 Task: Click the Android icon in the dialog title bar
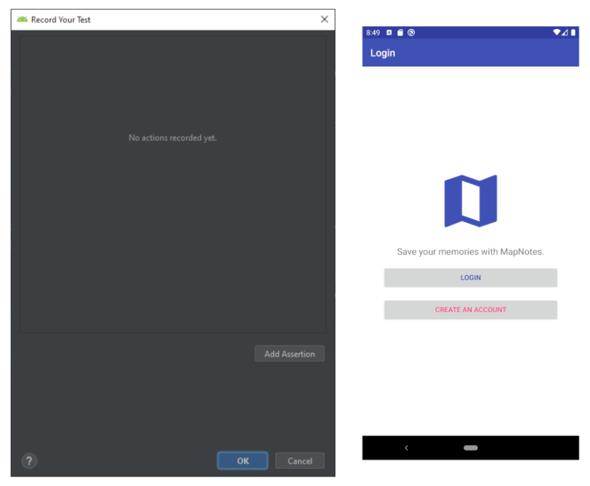(22, 19)
